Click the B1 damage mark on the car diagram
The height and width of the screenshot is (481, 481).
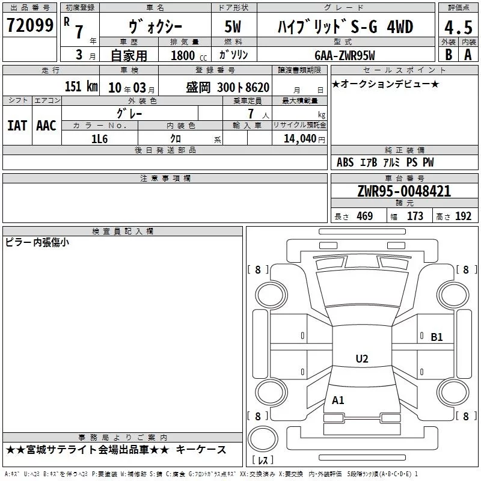point(437,337)
